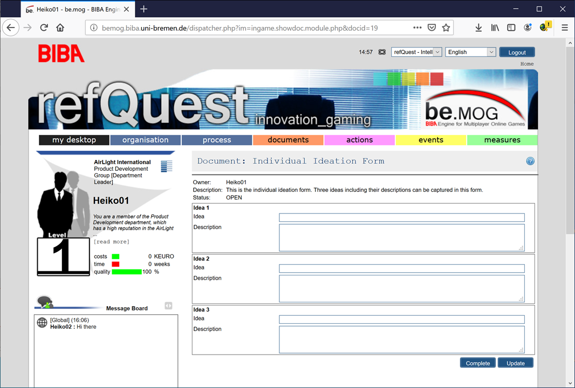This screenshot has height=388, width=575.
Task: Bookmark this page with the star icon
Action: coord(446,28)
